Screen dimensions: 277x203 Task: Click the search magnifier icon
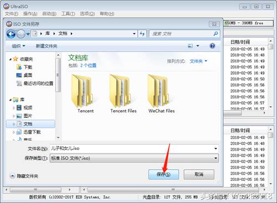tap(216, 34)
